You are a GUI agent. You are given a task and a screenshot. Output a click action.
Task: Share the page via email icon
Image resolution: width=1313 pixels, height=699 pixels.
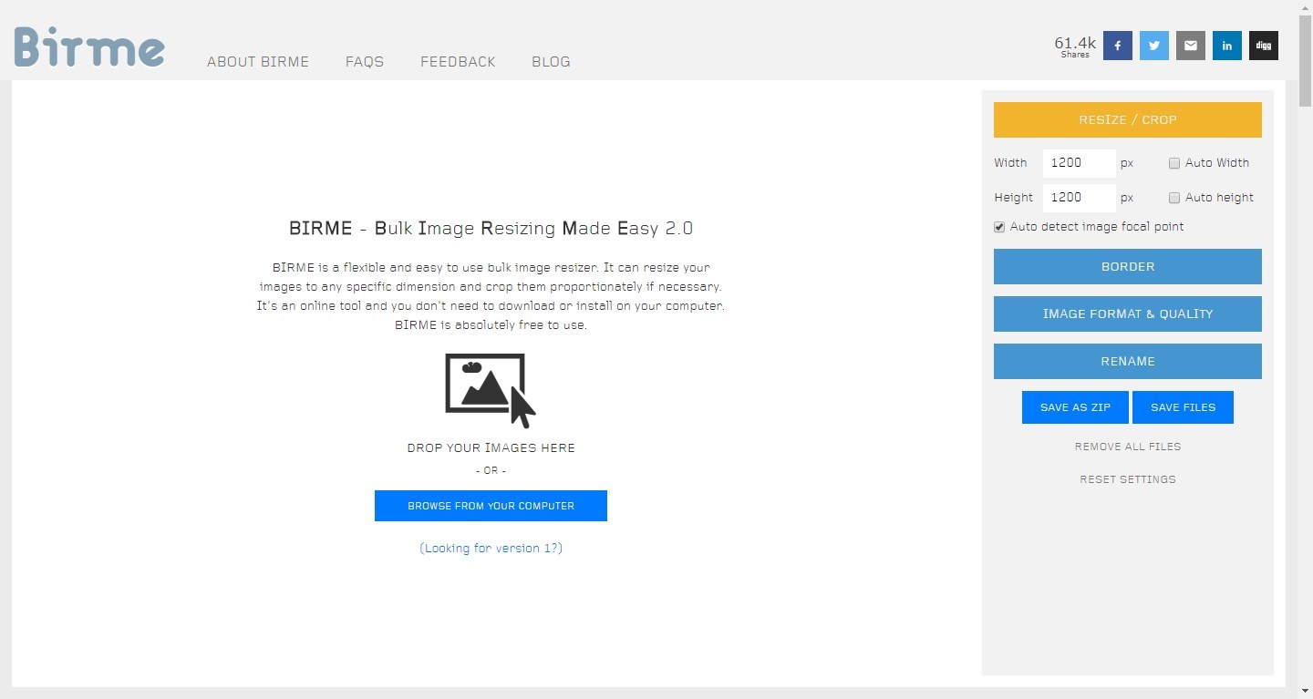tap(1191, 46)
